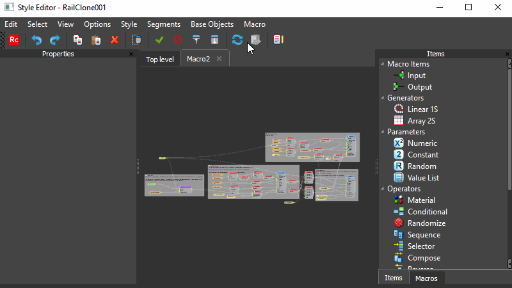This screenshot has width=512, height=288.
Task: Click the green checkmark toolbar icon
Action: [159, 40]
